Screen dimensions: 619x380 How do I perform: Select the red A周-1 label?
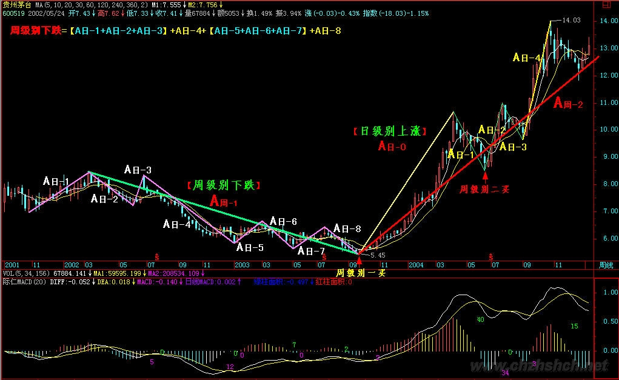[224, 201]
